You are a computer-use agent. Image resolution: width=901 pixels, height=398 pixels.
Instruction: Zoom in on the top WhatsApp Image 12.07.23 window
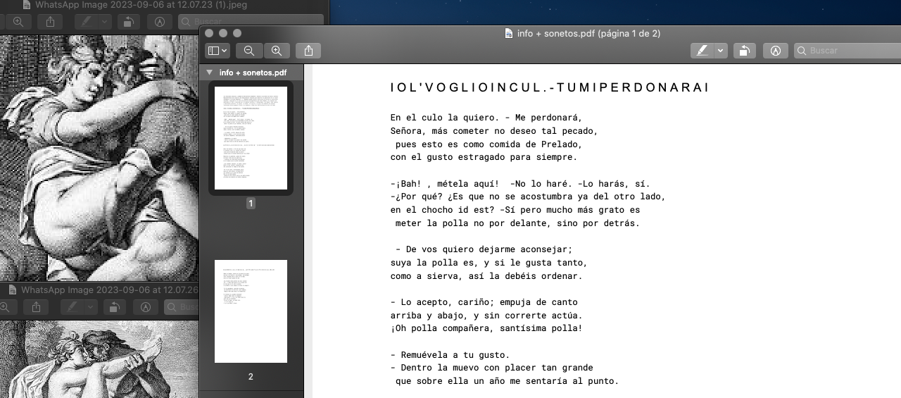coord(18,22)
